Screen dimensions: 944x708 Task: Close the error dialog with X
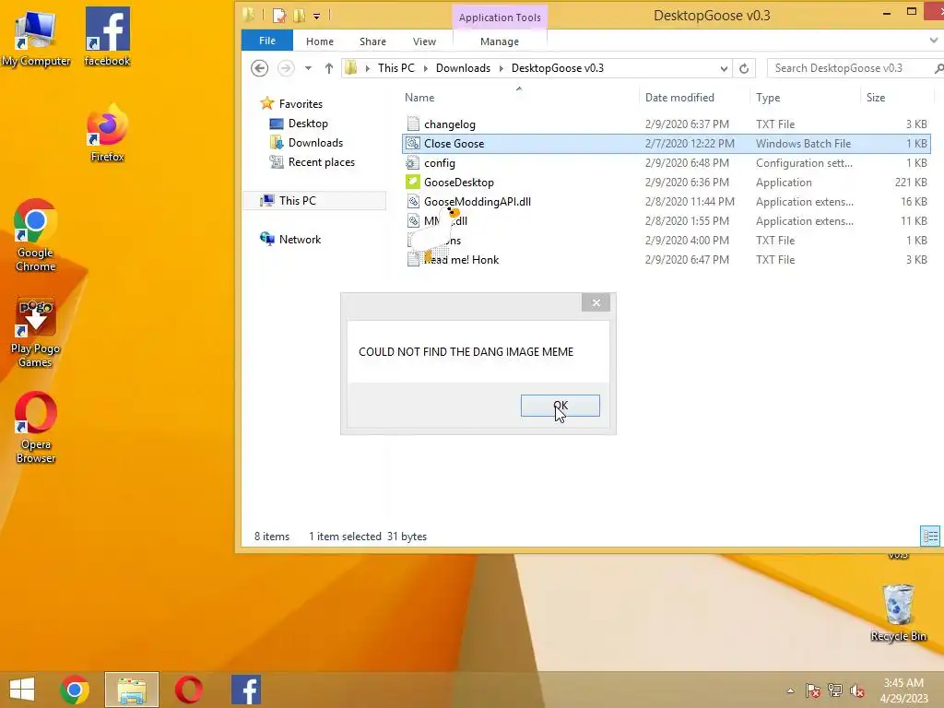(x=596, y=302)
